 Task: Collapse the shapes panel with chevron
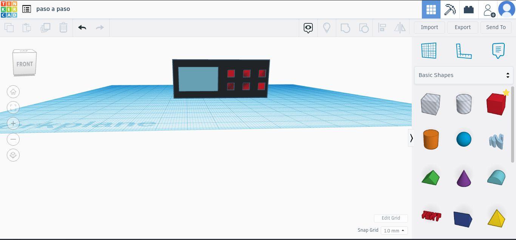tap(411, 138)
